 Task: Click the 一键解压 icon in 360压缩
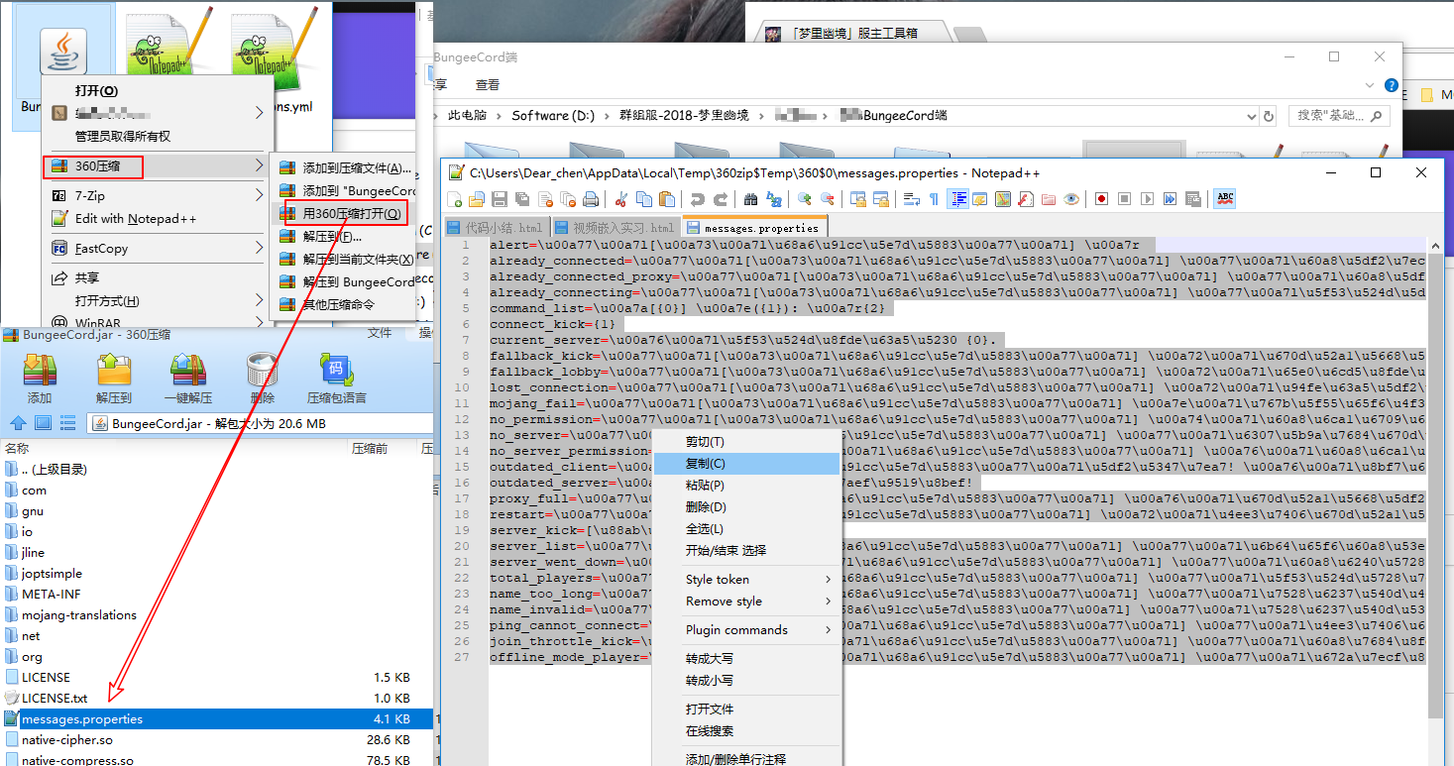pos(188,372)
